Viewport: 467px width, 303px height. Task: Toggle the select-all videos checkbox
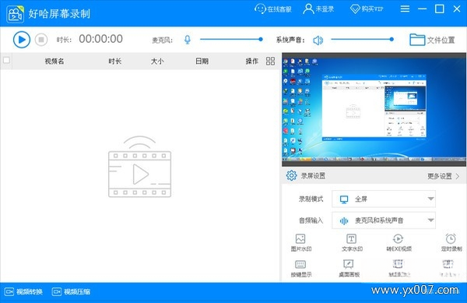pyautogui.click(x=6, y=61)
